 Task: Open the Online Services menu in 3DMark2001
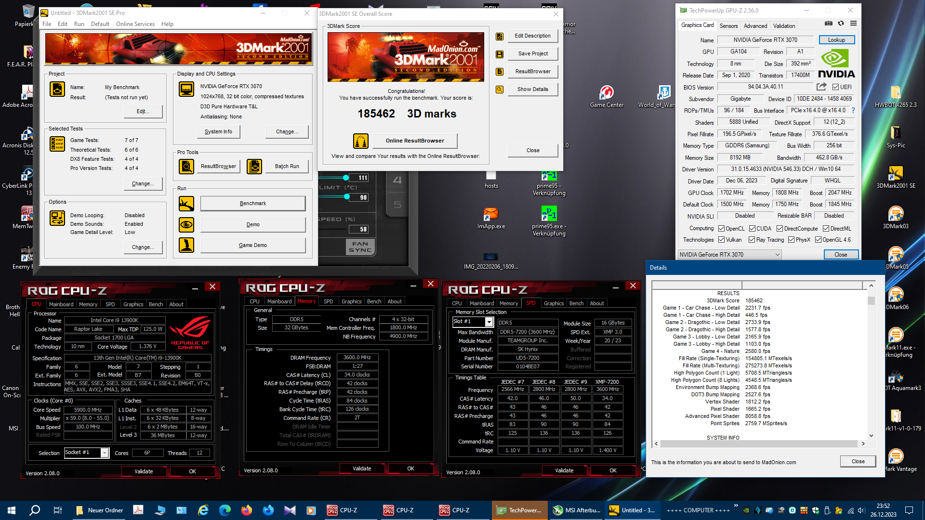[x=135, y=24]
